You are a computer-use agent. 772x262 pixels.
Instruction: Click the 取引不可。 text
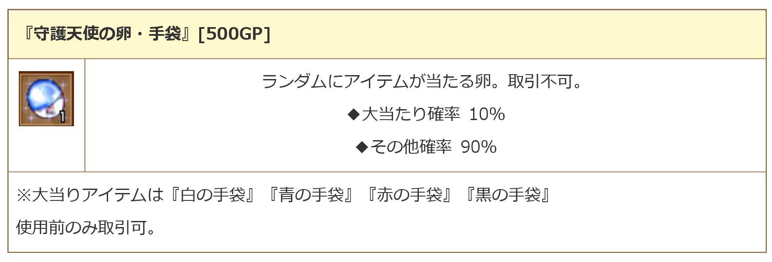[544, 82]
